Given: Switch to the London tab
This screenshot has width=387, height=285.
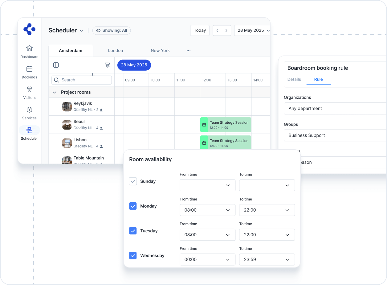Looking at the screenshot, I should coord(116,51).
